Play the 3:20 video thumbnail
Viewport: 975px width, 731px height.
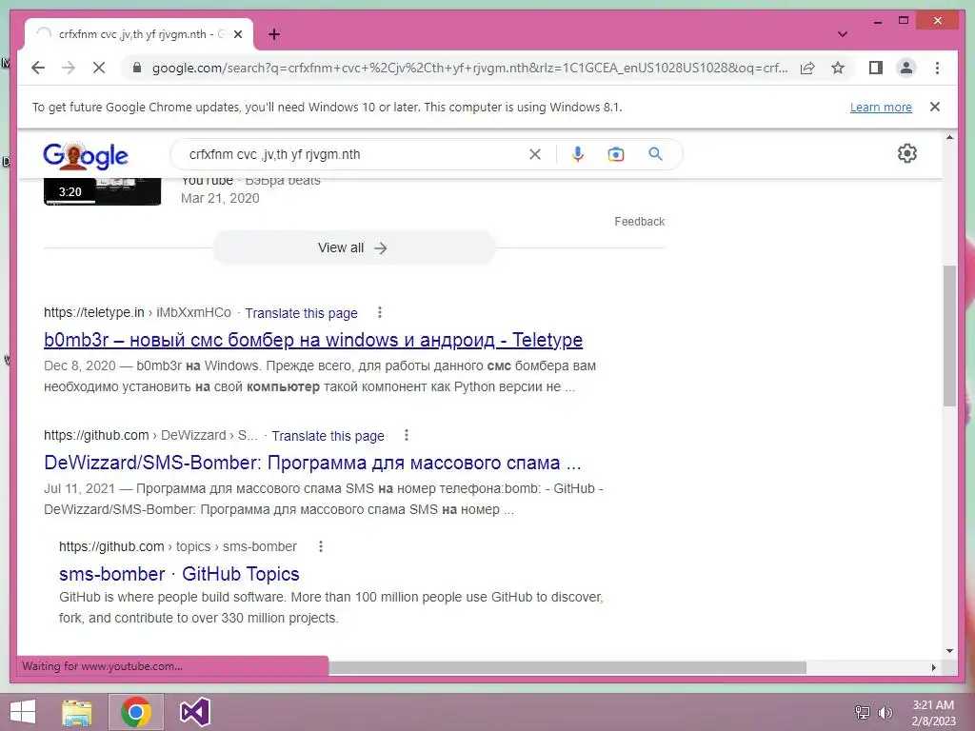102,191
